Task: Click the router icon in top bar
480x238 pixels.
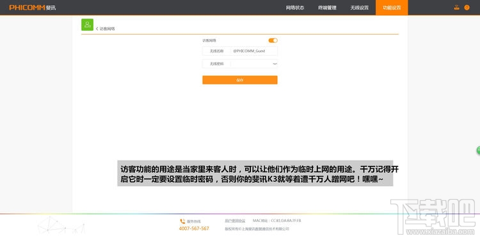Action: (x=457, y=7)
